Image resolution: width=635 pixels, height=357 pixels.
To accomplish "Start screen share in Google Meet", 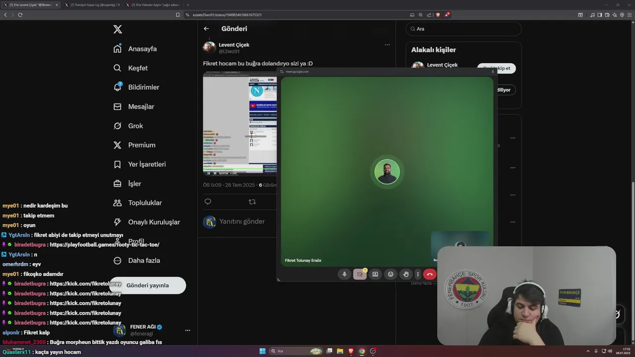I will click(375, 274).
